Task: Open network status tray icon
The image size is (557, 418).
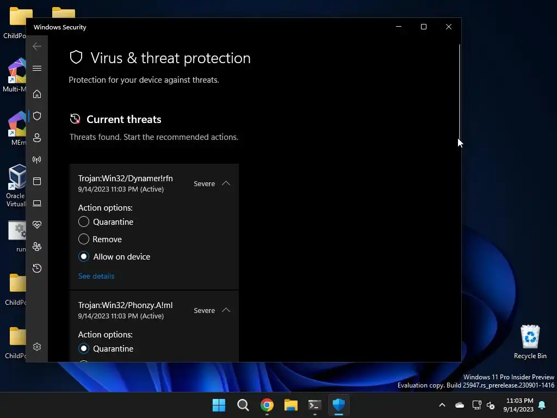Action: tap(476, 405)
